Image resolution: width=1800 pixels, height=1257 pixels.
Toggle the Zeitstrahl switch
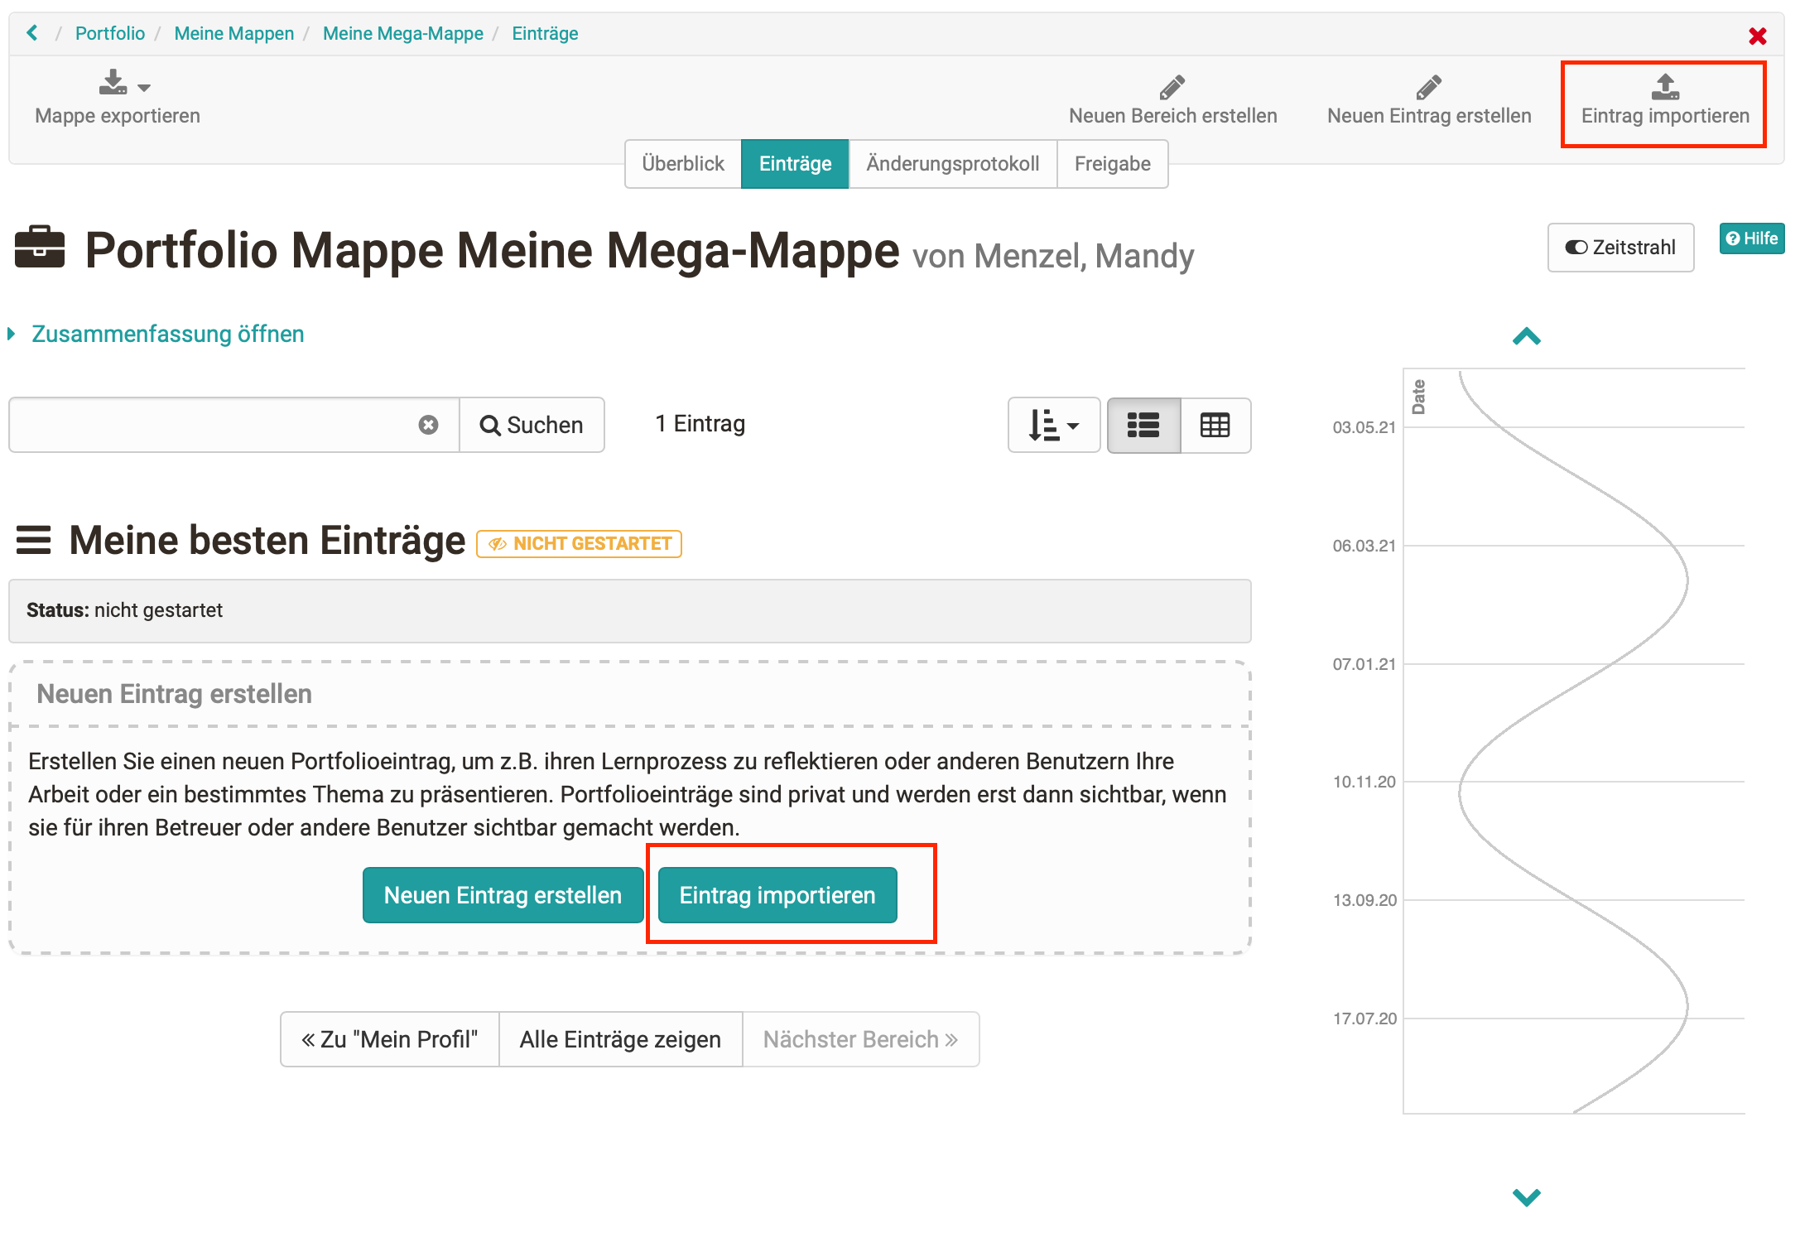point(1576,247)
